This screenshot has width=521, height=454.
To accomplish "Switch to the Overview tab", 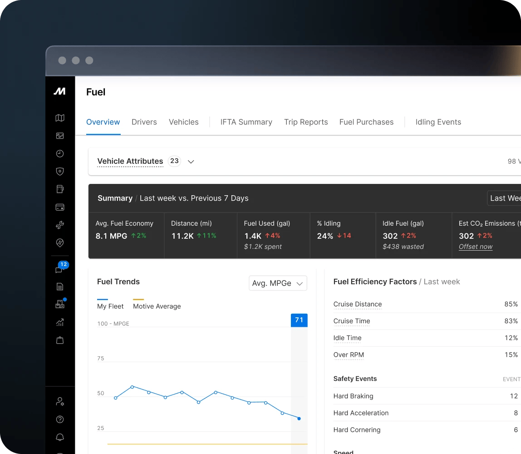I will click(x=103, y=122).
